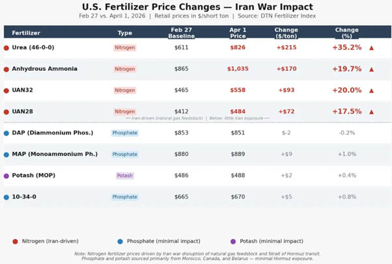Screen dimensions: 392x264
Task: Select the Fertilizer column header
Action: 26,33
